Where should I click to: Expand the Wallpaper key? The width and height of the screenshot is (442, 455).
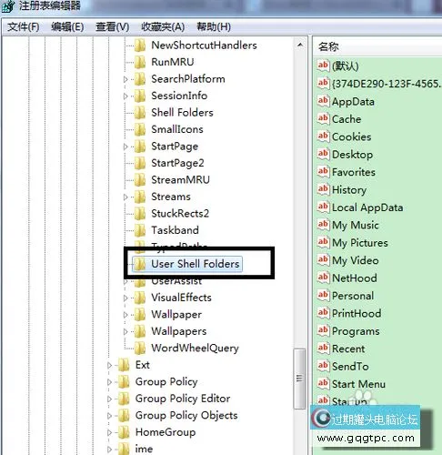pos(126,315)
